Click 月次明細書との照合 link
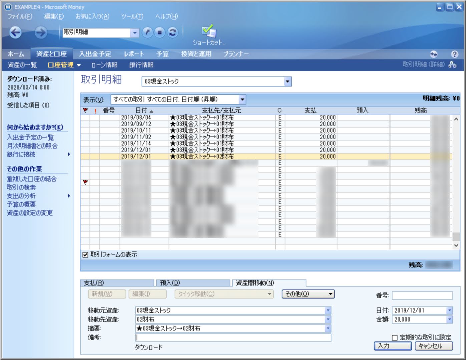The height and width of the screenshot is (360, 466). (x=32, y=146)
